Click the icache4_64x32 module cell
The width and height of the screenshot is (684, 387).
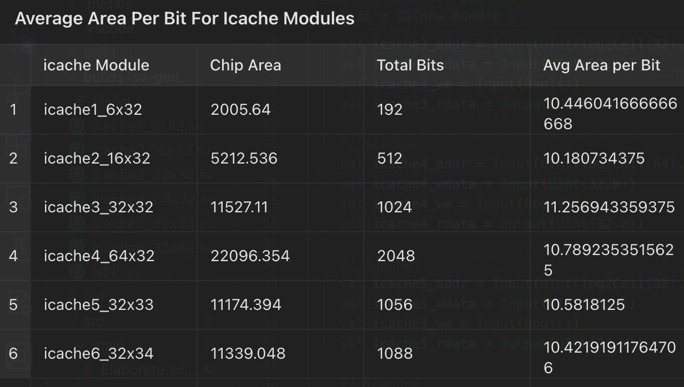pyautogui.click(x=99, y=256)
